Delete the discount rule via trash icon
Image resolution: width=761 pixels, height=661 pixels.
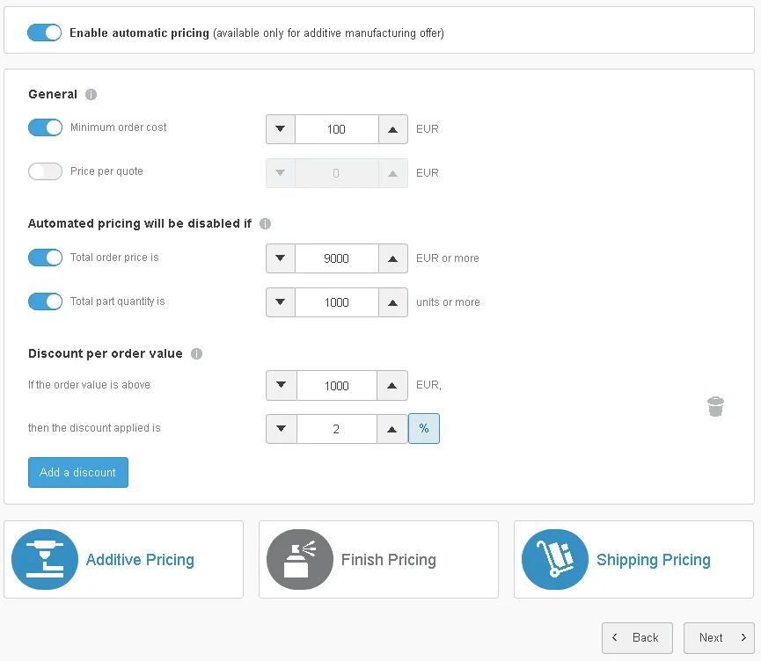click(715, 406)
